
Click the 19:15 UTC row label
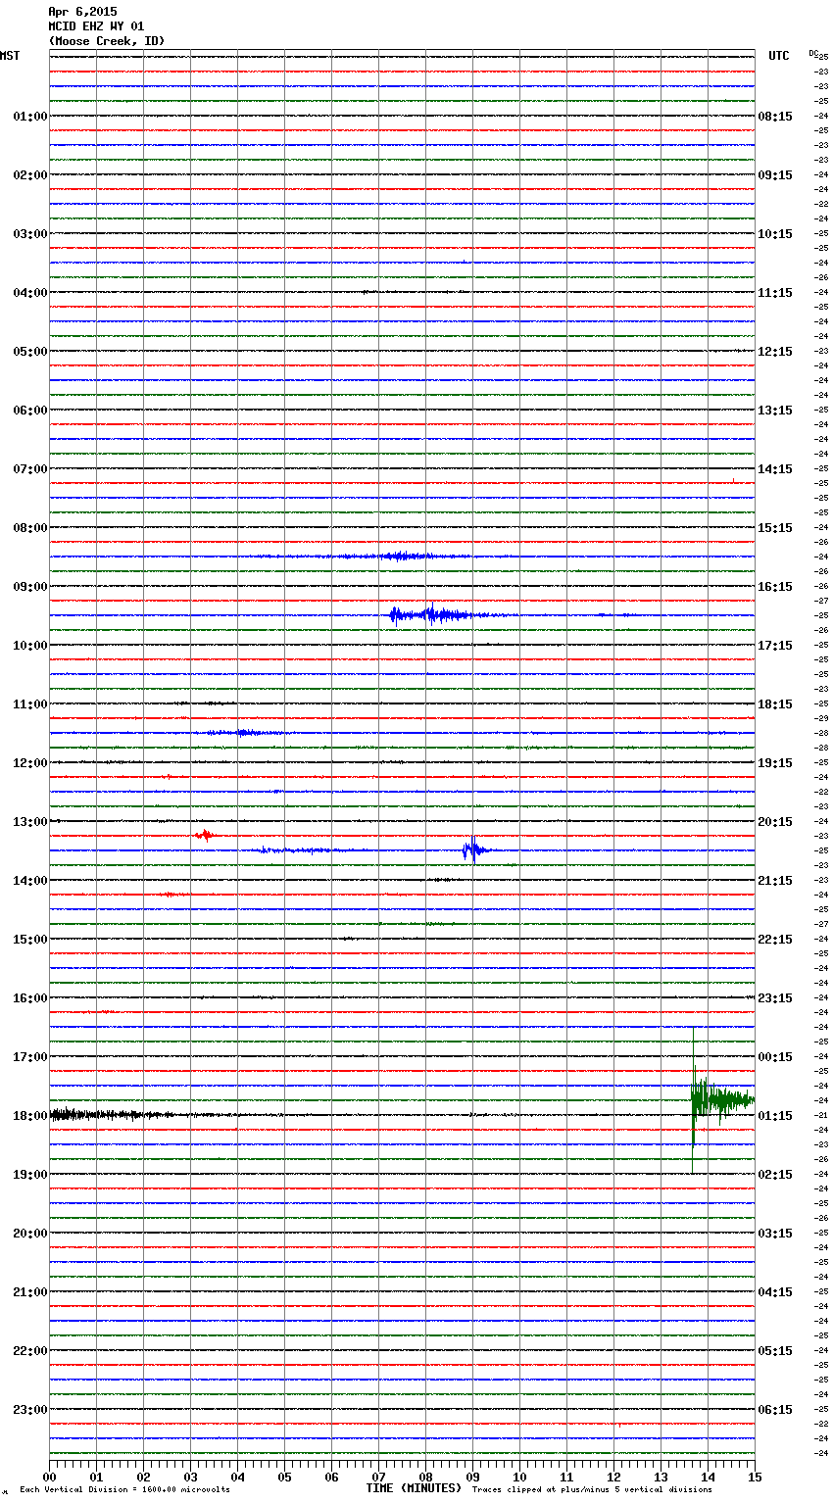(775, 763)
